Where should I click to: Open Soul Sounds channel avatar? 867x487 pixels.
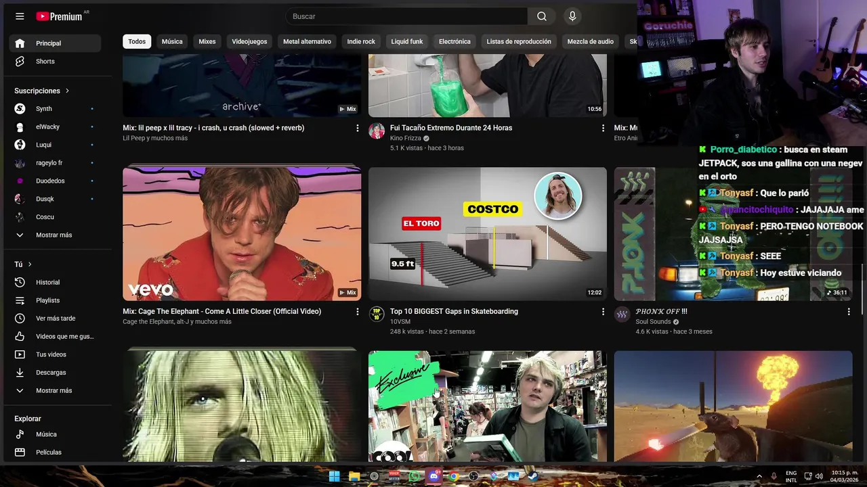[x=622, y=315]
